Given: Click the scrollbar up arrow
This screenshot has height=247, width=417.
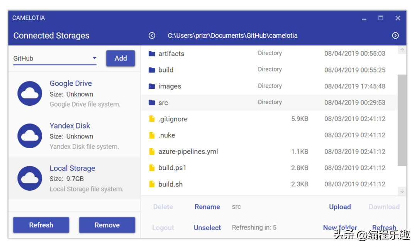Looking at the screenshot, I should pyautogui.click(x=402, y=50).
